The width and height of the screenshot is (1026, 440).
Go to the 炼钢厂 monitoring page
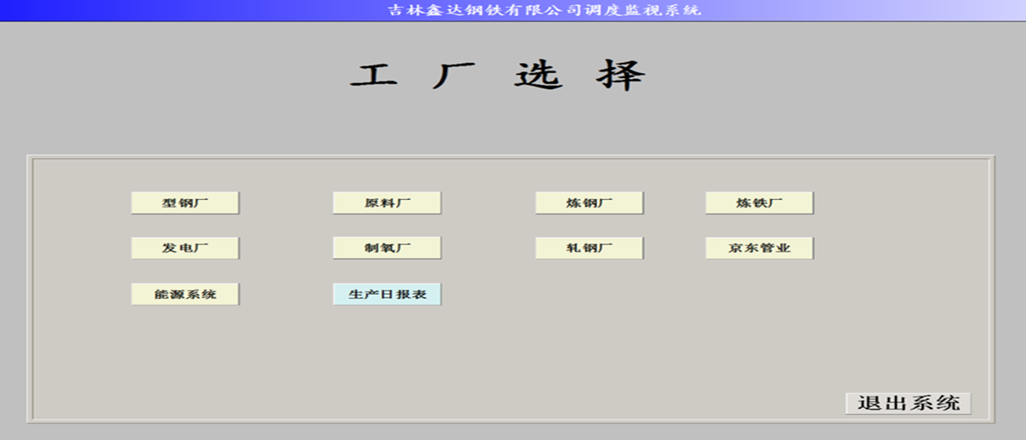(589, 203)
